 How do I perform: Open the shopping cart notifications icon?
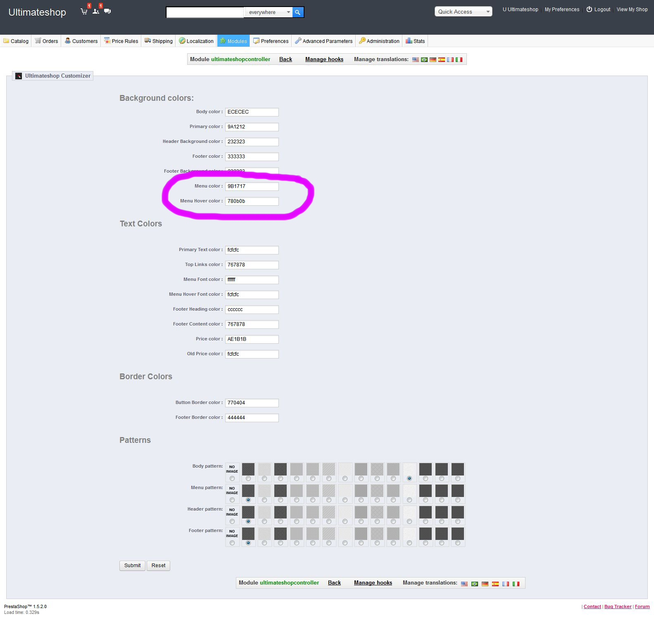(x=84, y=12)
